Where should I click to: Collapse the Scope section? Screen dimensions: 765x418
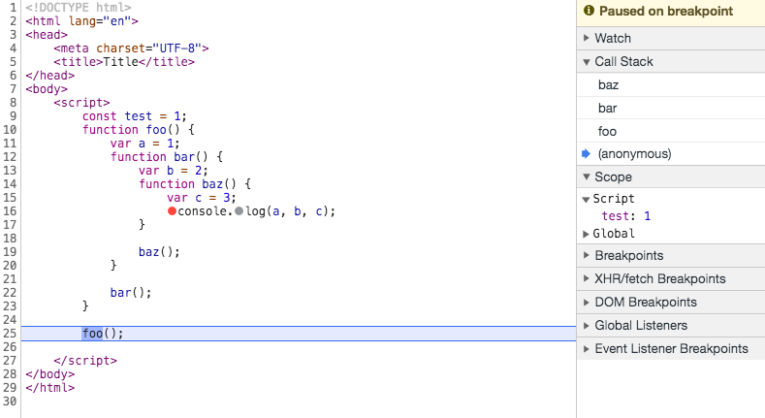coord(671,177)
